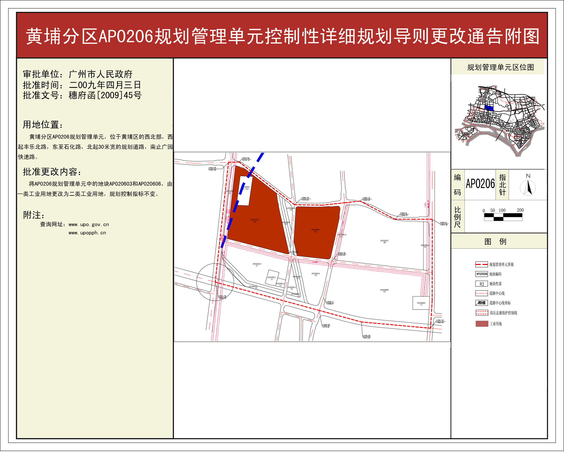Screen dimensions: 564x459
Task: Click the R2 land-use type legend box
Action: click(x=481, y=284)
